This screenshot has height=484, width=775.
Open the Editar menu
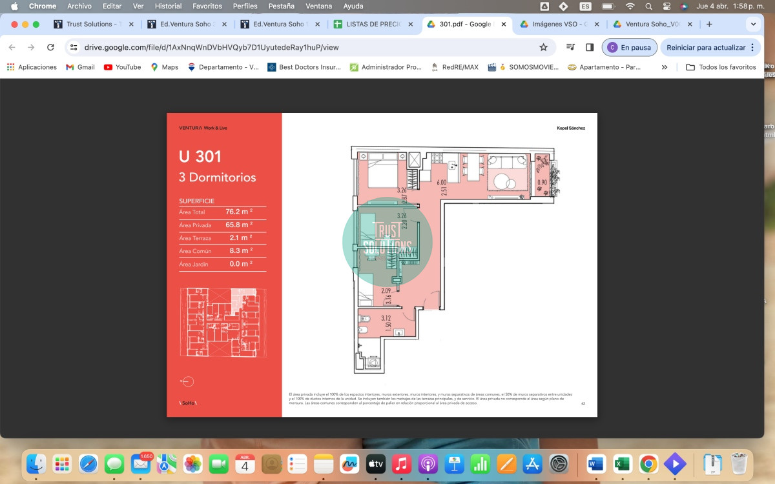click(112, 6)
